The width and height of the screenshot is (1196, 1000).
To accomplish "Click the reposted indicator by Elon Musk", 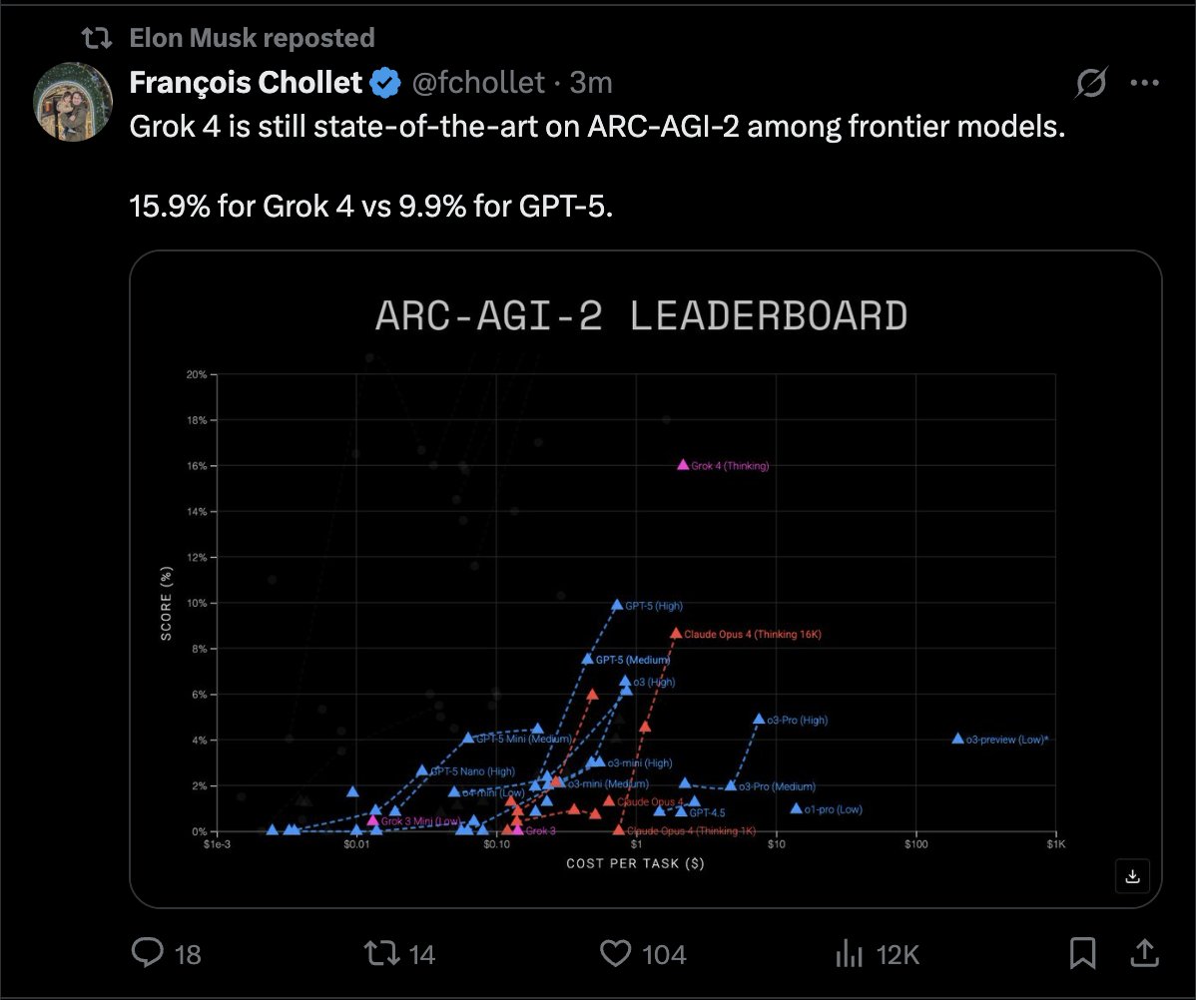I will pos(251,37).
